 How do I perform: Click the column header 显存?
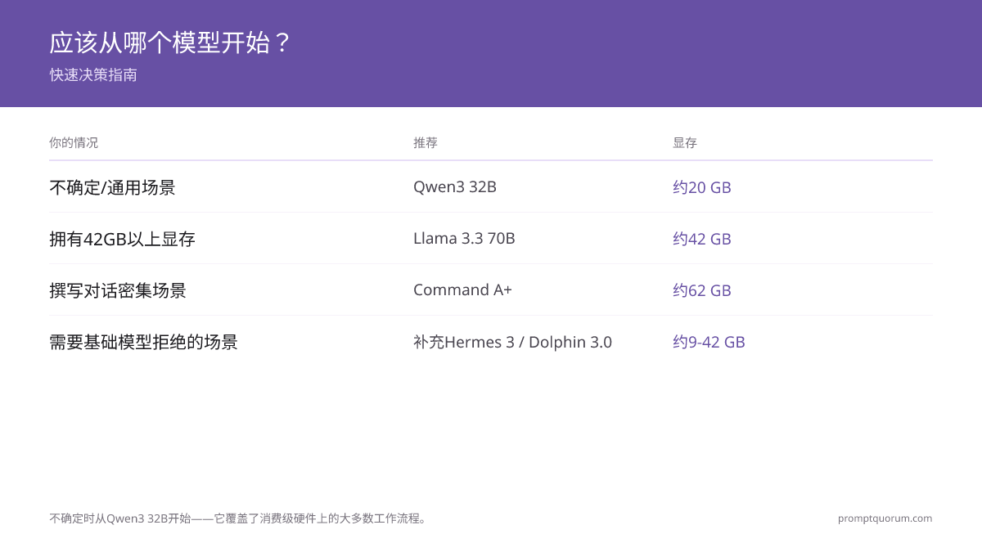click(685, 142)
